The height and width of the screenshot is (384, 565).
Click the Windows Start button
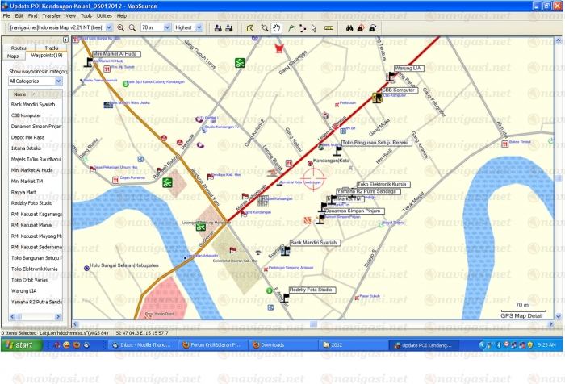click(x=19, y=344)
